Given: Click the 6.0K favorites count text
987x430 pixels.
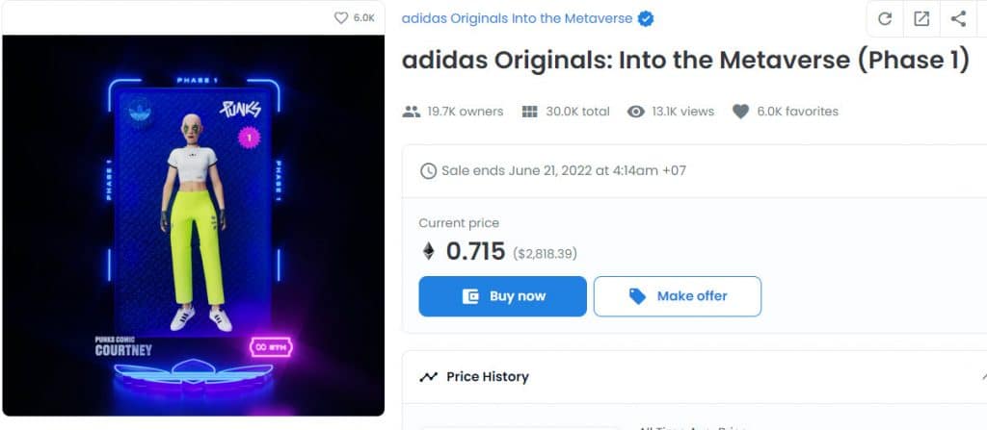Looking at the screenshot, I should 797,112.
